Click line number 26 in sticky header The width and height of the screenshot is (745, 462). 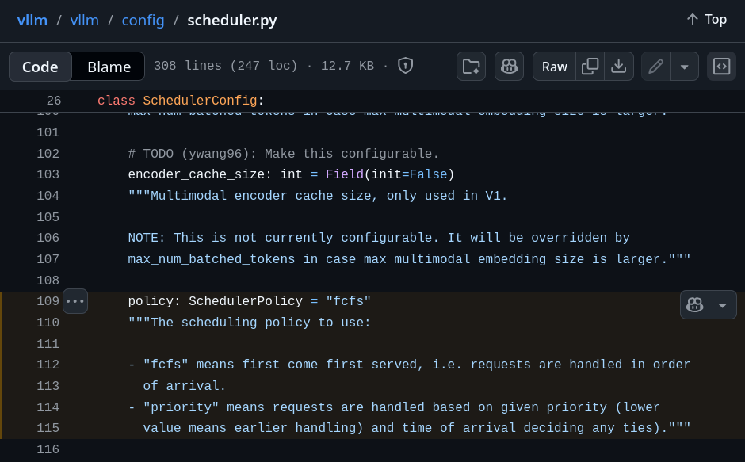54,101
